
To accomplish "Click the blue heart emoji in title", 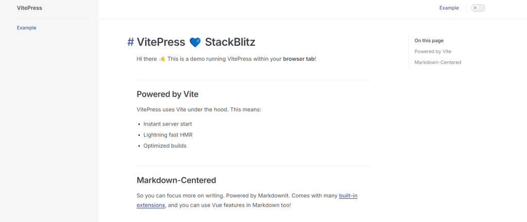I will point(195,42).
